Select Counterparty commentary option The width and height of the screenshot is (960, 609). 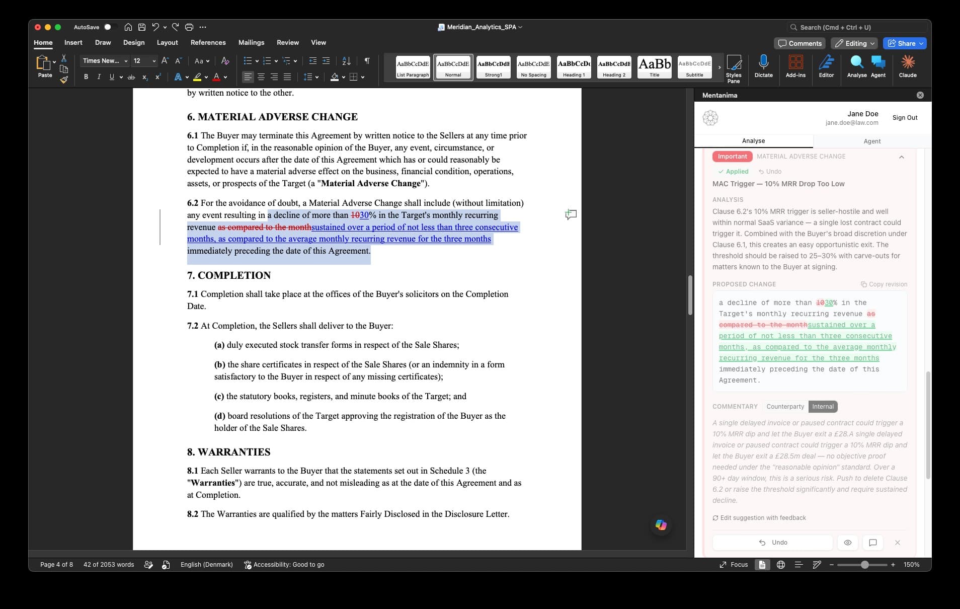[x=785, y=407]
